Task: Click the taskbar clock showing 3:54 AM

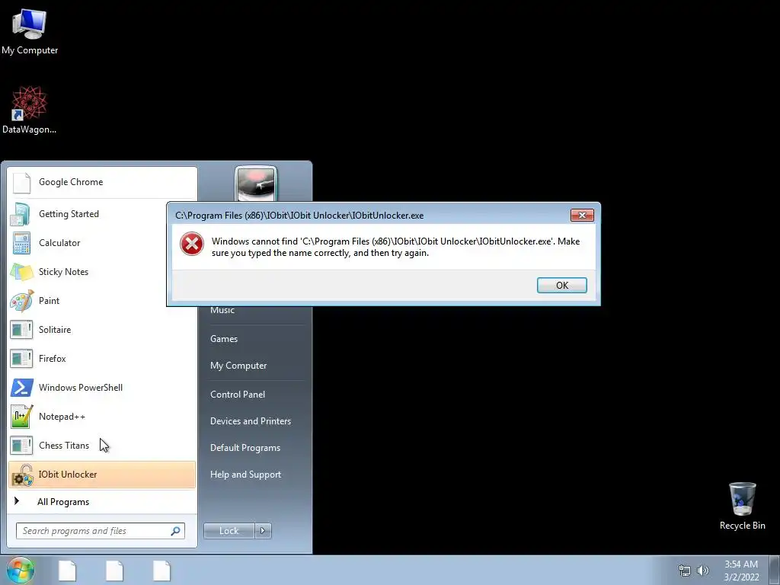Action: coord(741,571)
